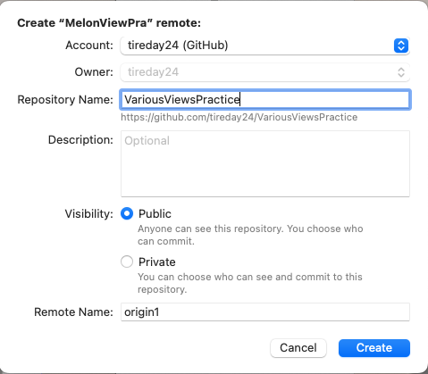Click into the Repository Name field

tap(265, 99)
